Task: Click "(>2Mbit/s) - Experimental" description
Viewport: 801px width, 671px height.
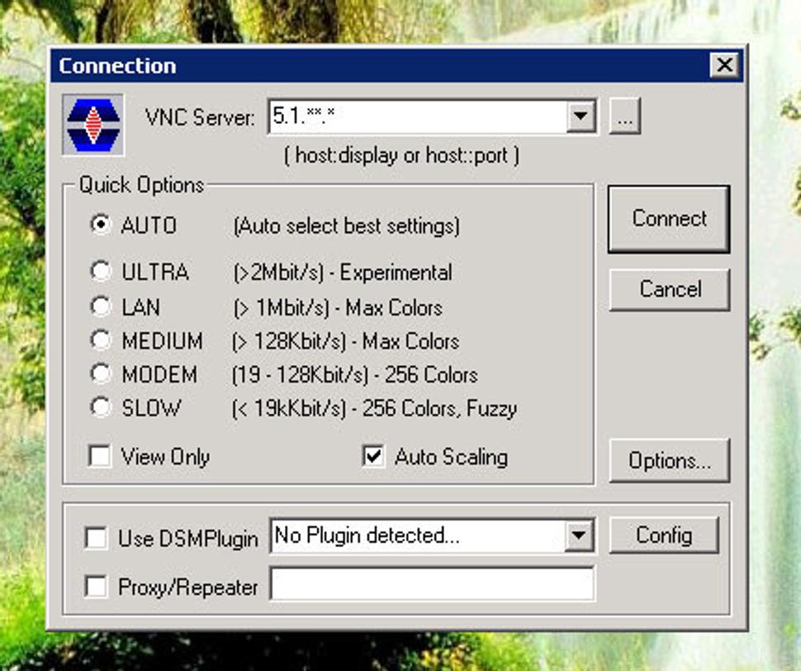Action: coord(342,273)
